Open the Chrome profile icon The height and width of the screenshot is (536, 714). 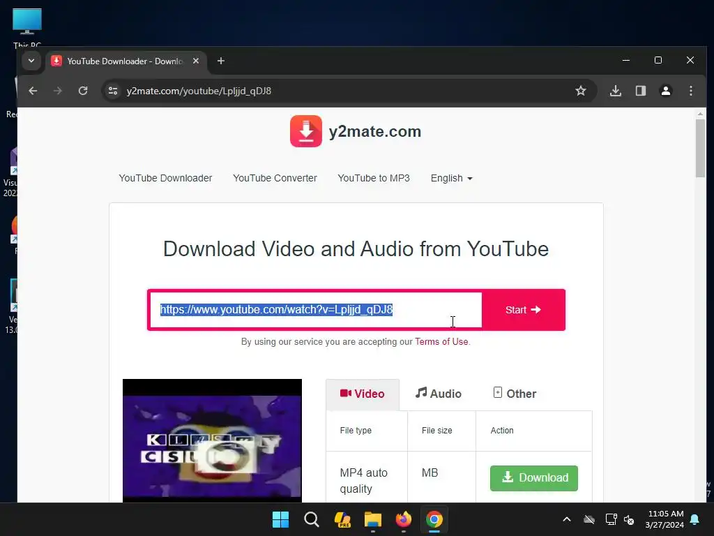(666, 91)
